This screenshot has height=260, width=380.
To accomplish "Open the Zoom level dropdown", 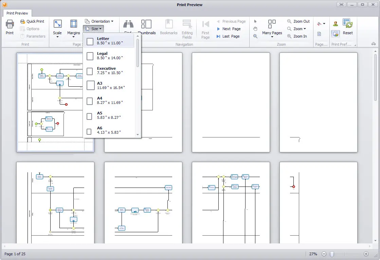I will (x=297, y=29).
